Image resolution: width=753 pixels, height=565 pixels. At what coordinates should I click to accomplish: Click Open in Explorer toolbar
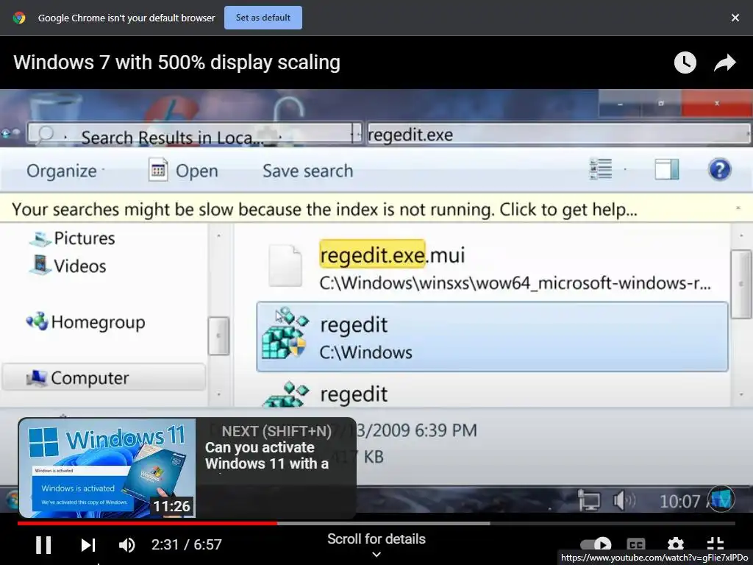coord(183,171)
